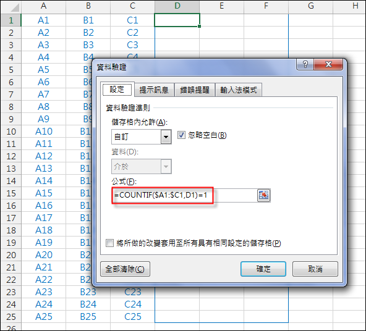The width and height of the screenshot is (366, 331).
Task: Switch to the 輸入法模式 tab
Action: [x=238, y=90]
